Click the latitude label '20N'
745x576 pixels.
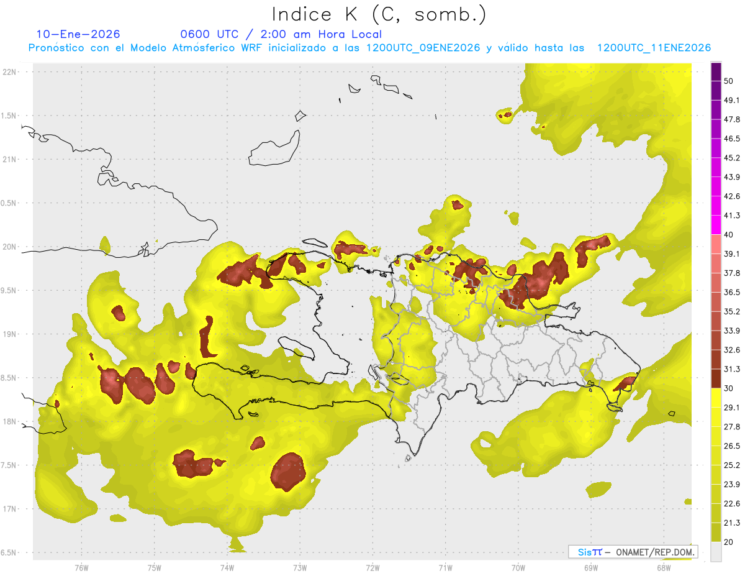tap(9, 247)
